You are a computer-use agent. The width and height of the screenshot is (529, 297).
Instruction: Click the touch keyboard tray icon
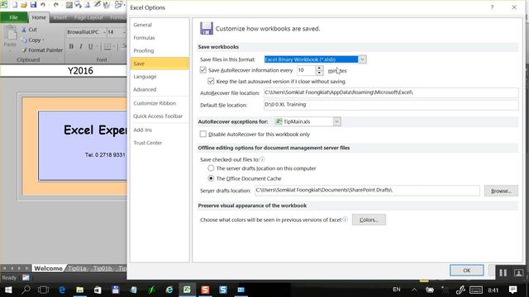tap(476, 290)
